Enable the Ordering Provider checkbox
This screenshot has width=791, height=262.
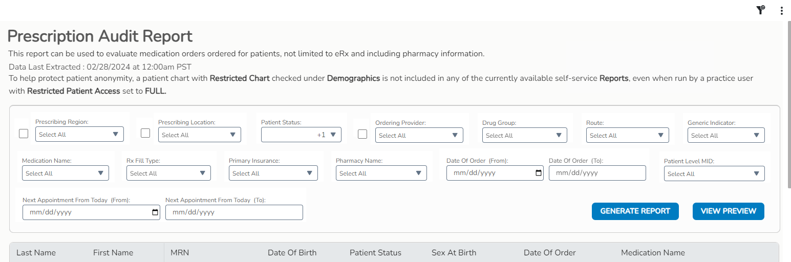click(362, 134)
